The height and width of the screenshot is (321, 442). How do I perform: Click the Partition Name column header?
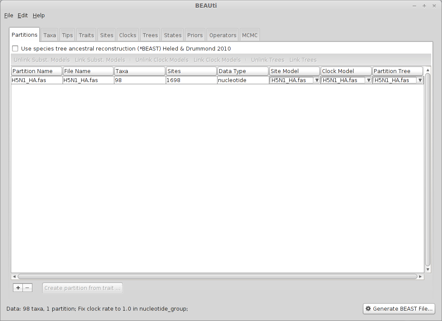pyautogui.click(x=37, y=71)
